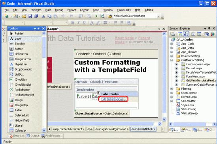The image size is (217, 144).
Task: Select FormView.aspx in Solution Explorer
Action: click(195, 76)
